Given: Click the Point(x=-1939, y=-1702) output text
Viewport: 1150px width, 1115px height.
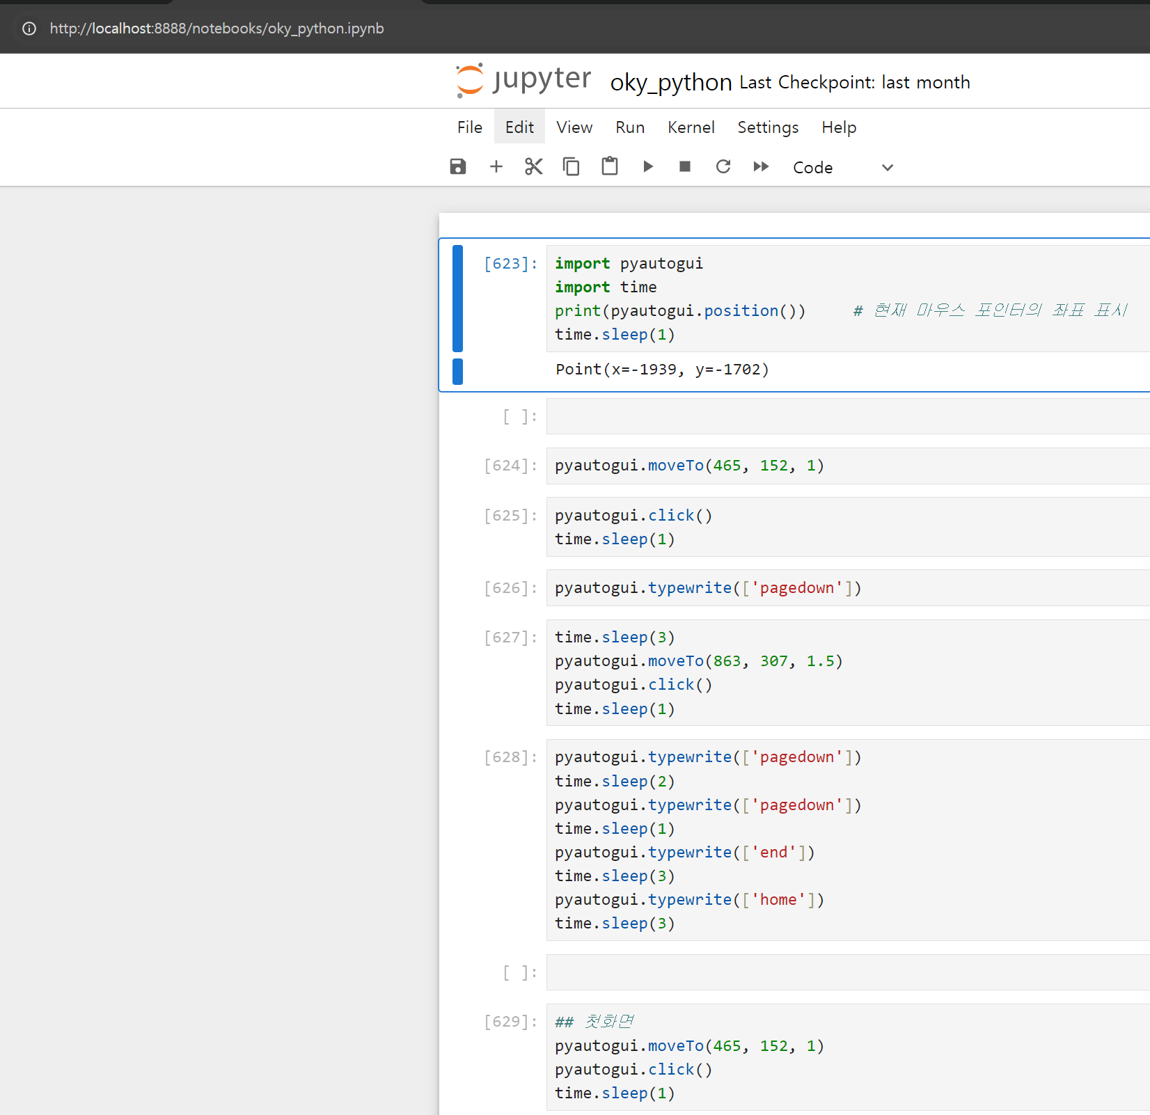Looking at the screenshot, I should click(x=662, y=370).
